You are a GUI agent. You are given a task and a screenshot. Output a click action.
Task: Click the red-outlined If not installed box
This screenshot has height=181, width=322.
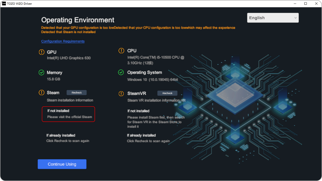(x=68, y=114)
